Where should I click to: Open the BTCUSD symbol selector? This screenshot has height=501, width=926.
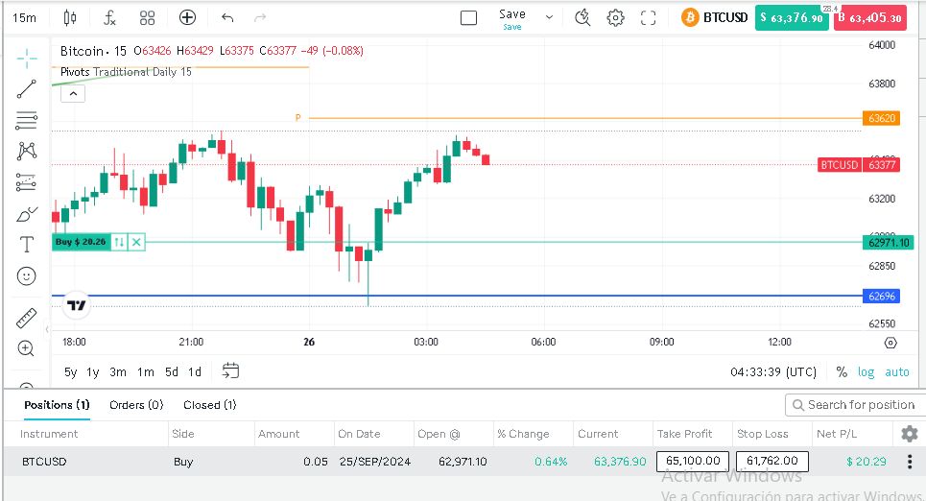click(715, 17)
